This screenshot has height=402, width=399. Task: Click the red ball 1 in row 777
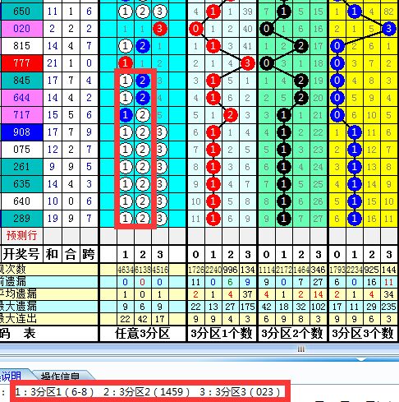(126, 62)
